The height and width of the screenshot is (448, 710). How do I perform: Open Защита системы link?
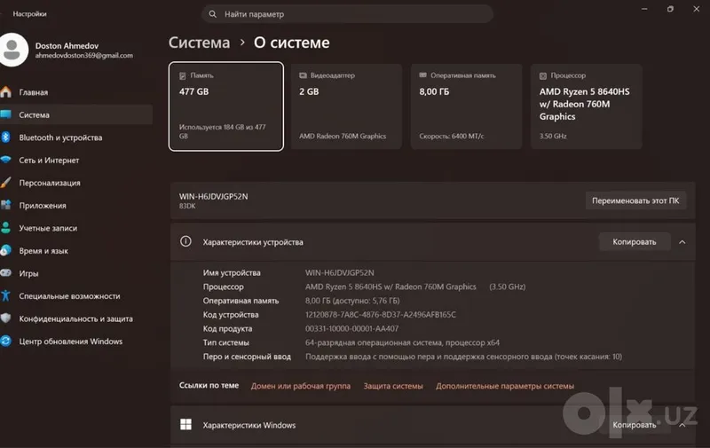pyautogui.click(x=393, y=386)
